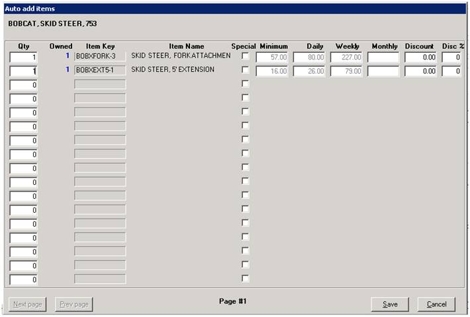
Task: Click the Minimum field showing 57.00
Action: [272, 57]
